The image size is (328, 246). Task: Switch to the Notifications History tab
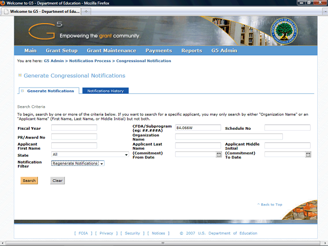click(x=106, y=91)
